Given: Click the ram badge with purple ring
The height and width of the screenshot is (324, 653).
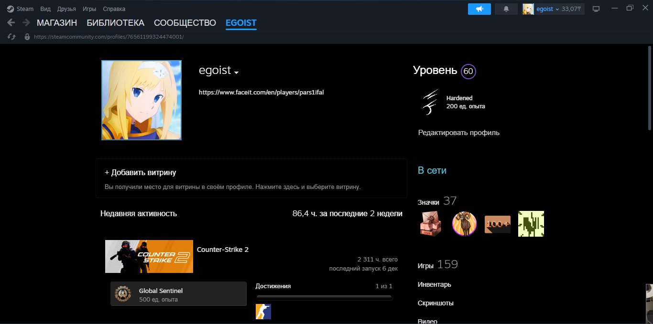Looking at the screenshot, I should [464, 224].
